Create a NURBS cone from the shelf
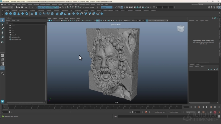221x124 pixels. pyautogui.click(x=19, y=14)
